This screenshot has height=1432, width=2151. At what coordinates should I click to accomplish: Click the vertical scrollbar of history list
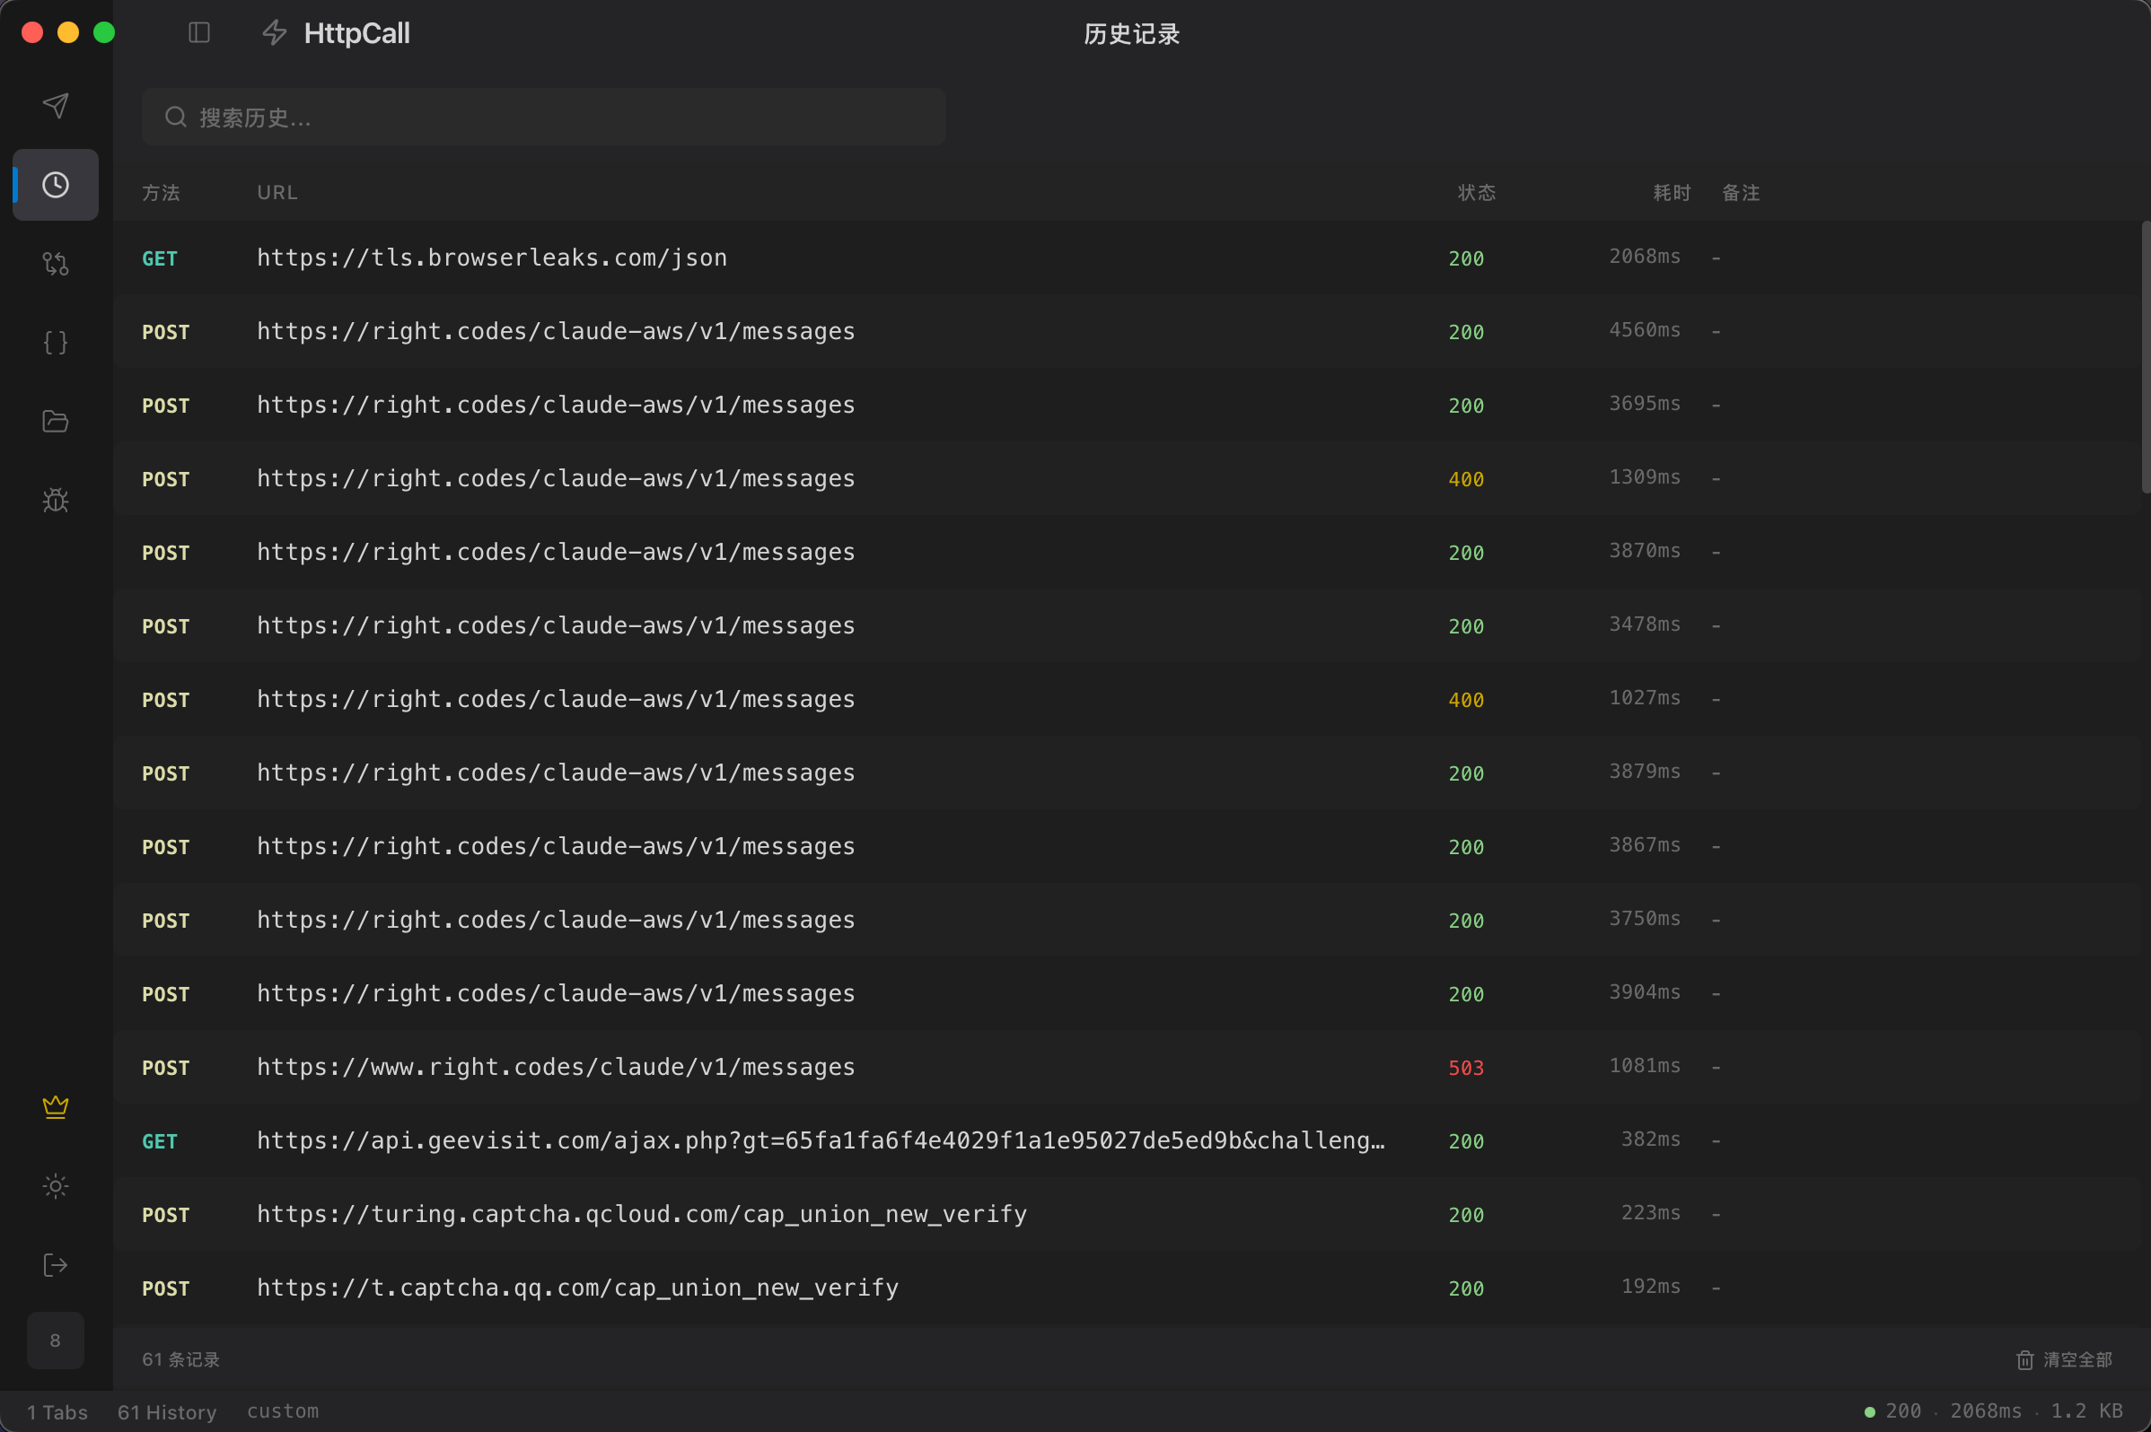pyautogui.click(x=2145, y=356)
